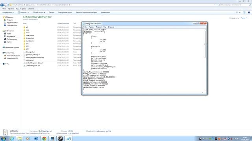Select Избранное in the navigation pane

pos(9,17)
